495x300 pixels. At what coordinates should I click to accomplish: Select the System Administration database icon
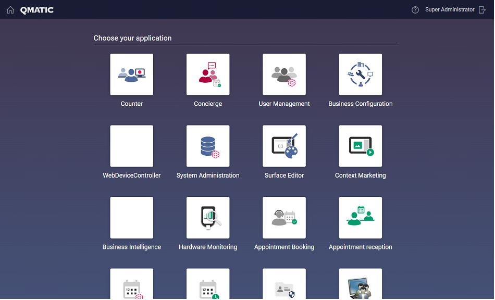(208, 146)
